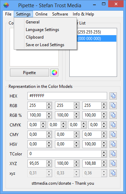126x194 pixels.
Task: Close the open Settings menu
Action: [23, 14]
